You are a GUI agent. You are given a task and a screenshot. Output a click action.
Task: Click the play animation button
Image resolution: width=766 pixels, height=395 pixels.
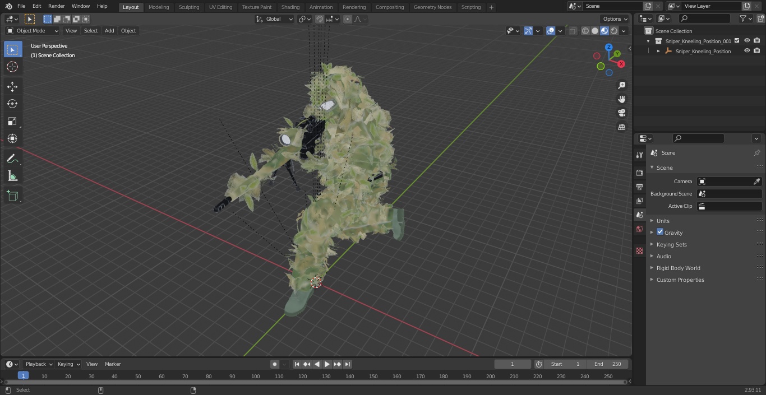point(327,364)
